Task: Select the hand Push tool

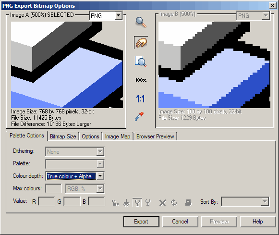Action: pos(141,43)
